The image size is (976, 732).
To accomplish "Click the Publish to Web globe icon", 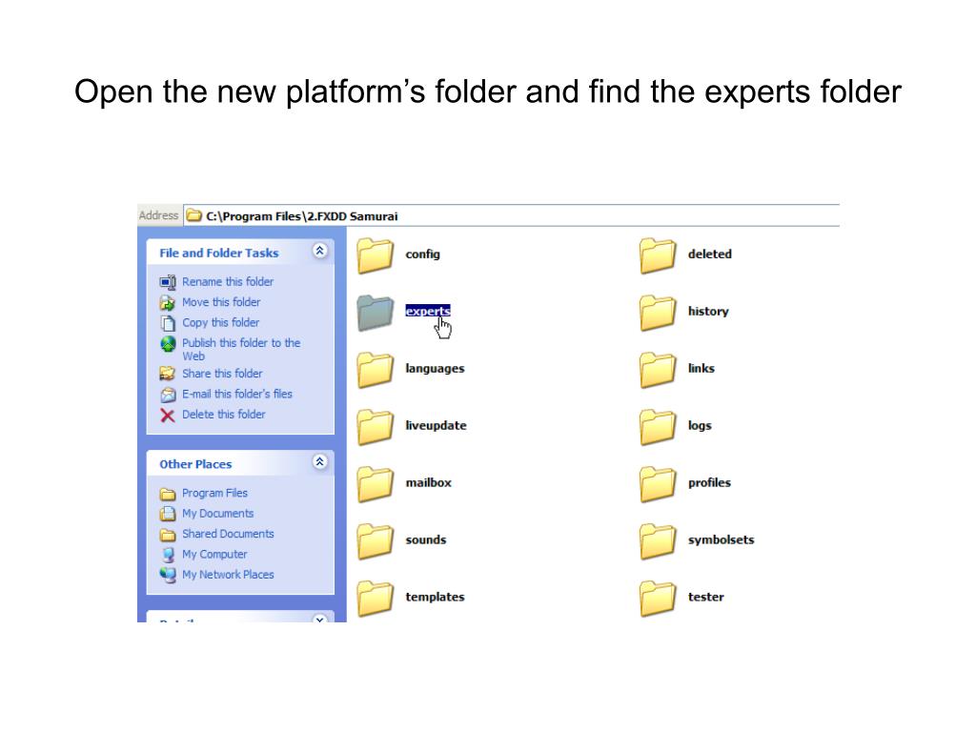I will coord(168,343).
